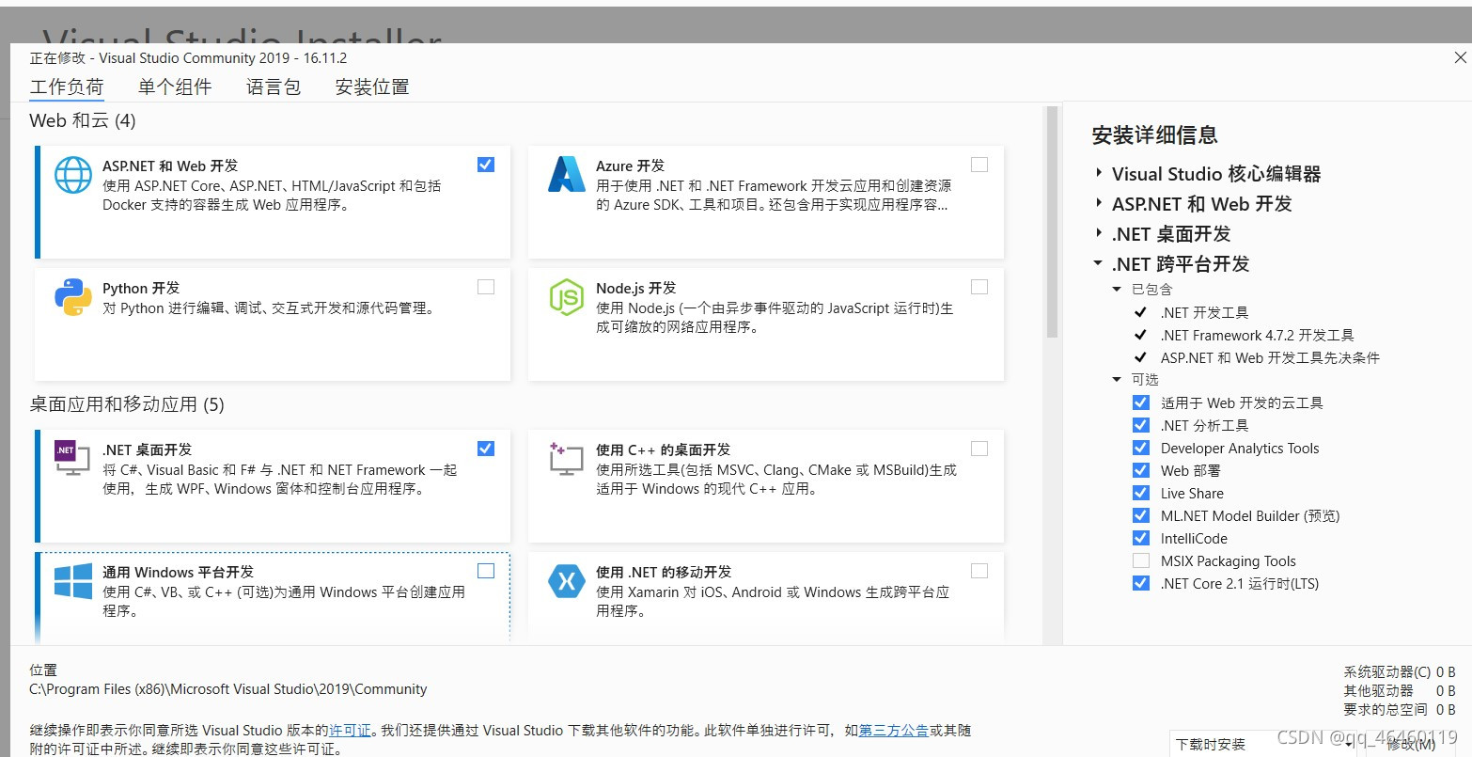Open the 第三方公告 link

894,730
